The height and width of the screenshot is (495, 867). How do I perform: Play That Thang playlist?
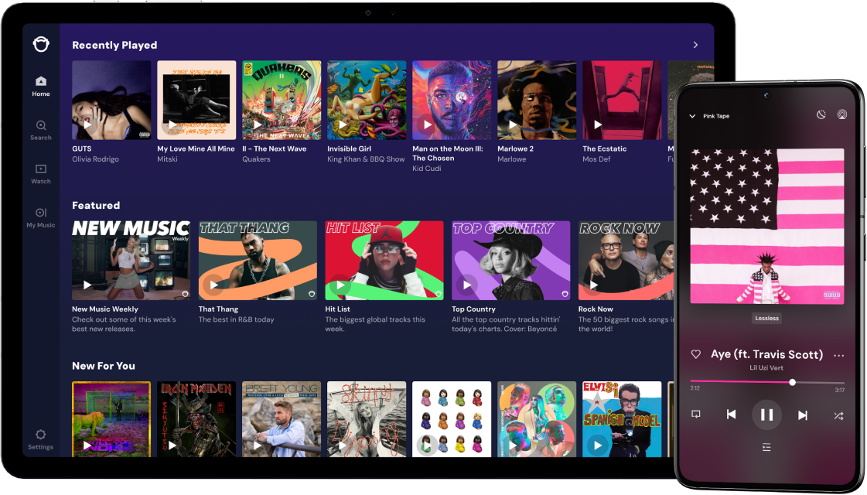[x=214, y=285]
